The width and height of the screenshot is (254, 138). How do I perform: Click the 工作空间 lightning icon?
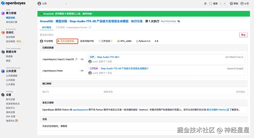coord(112,41)
